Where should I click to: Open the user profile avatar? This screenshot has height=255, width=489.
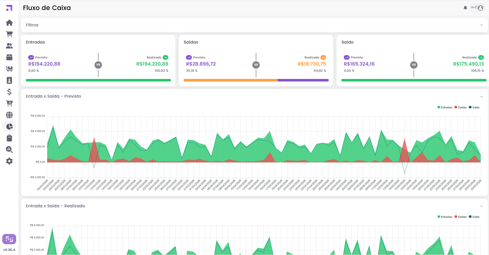coord(481,8)
